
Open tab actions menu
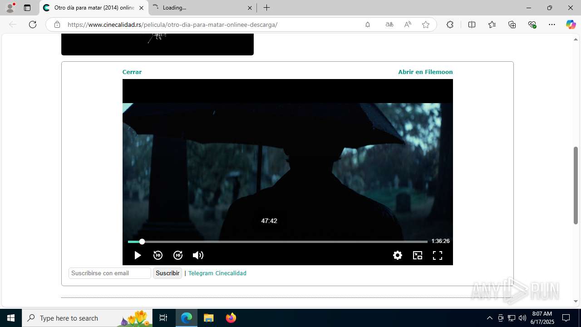click(x=27, y=8)
